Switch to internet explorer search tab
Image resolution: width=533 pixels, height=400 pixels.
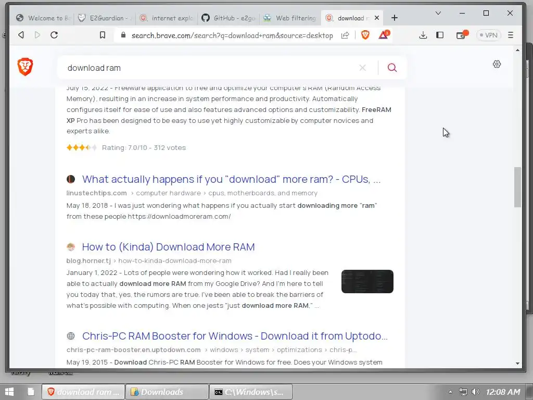click(x=167, y=18)
